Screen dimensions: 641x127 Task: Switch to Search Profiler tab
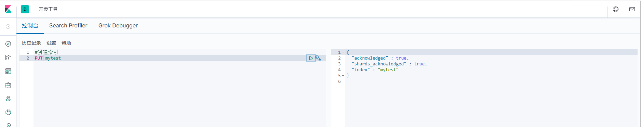(x=68, y=25)
